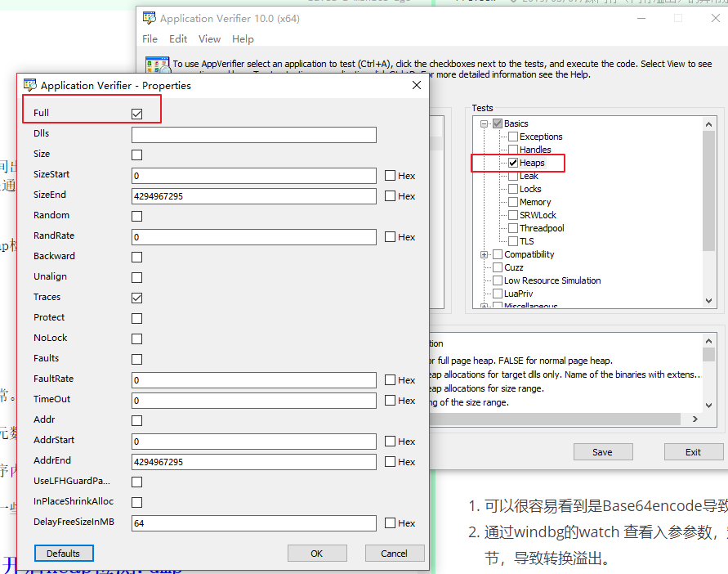The width and height of the screenshot is (728, 574).
Task: Click OK in Properties dialog
Action: click(x=317, y=553)
